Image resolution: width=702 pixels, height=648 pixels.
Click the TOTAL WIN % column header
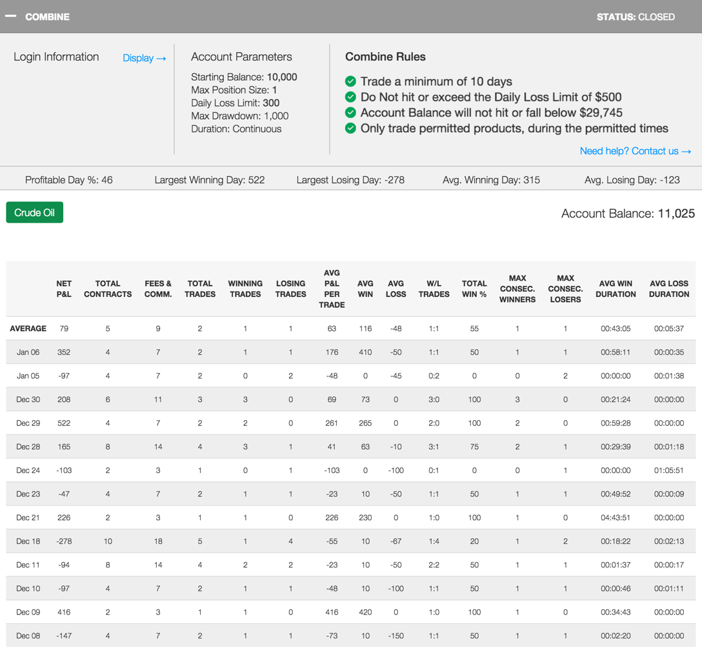pyautogui.click(x=474, y=289)
